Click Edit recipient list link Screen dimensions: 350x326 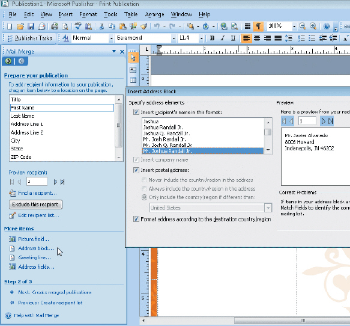[38, 215]
